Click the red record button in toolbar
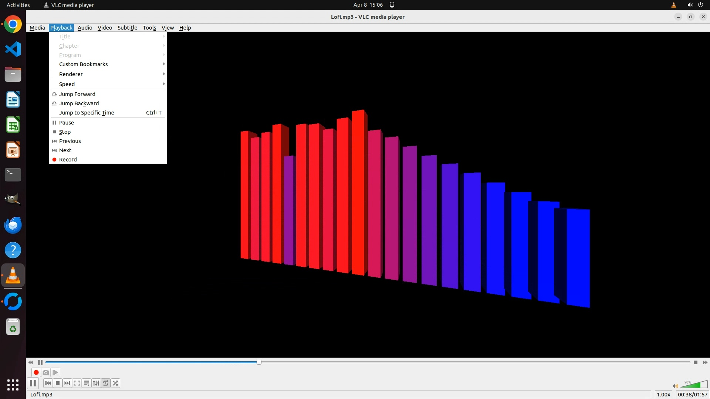This screenshot has height=399, width=710. [x=36, y=372]
